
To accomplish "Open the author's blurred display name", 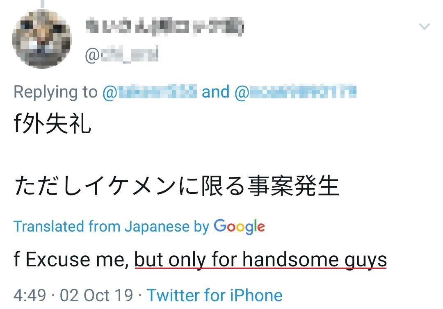I will coord(164,27).
